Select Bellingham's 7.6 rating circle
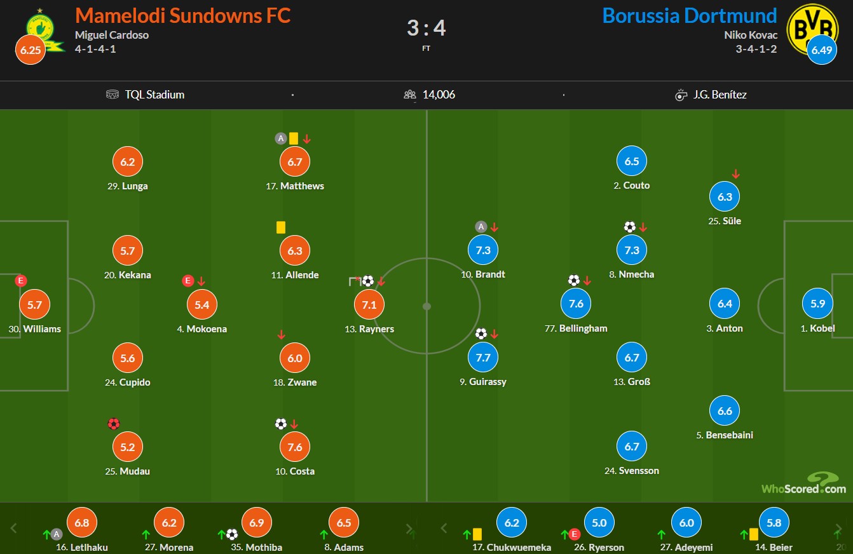Viewport: 853px width, 554px height. click(x=577, y=304)
